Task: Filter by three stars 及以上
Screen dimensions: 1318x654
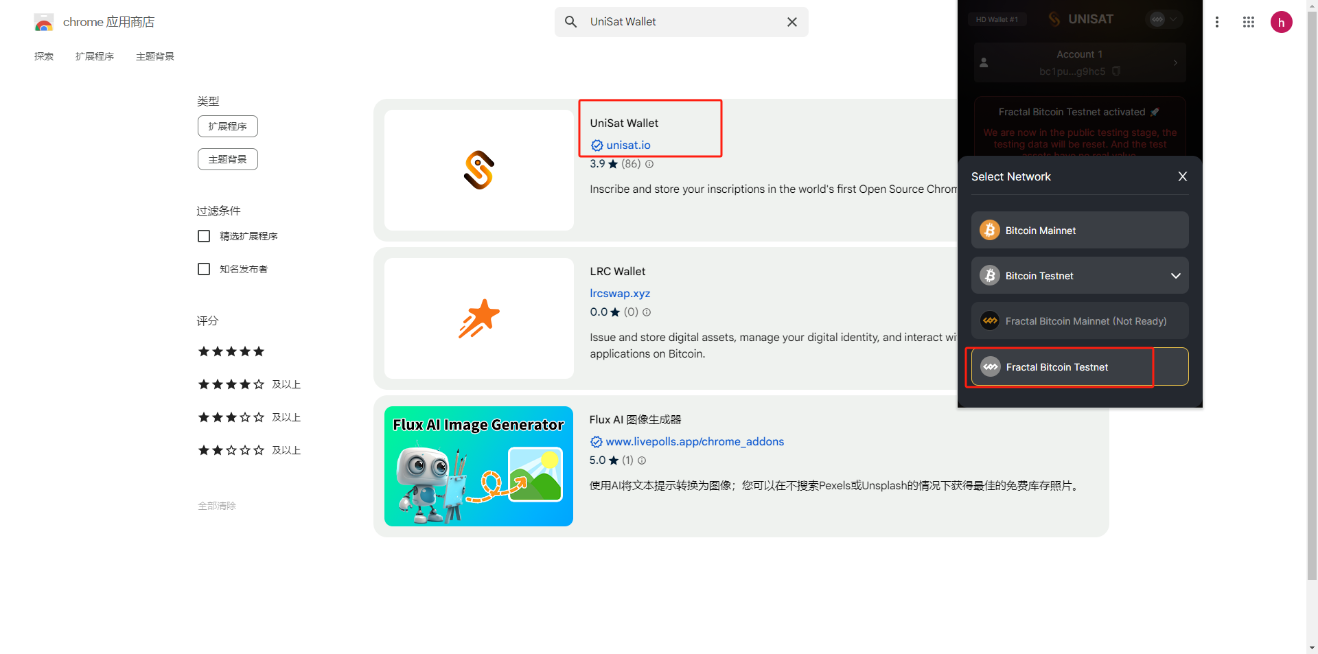Action: click(x=249, y=417)
